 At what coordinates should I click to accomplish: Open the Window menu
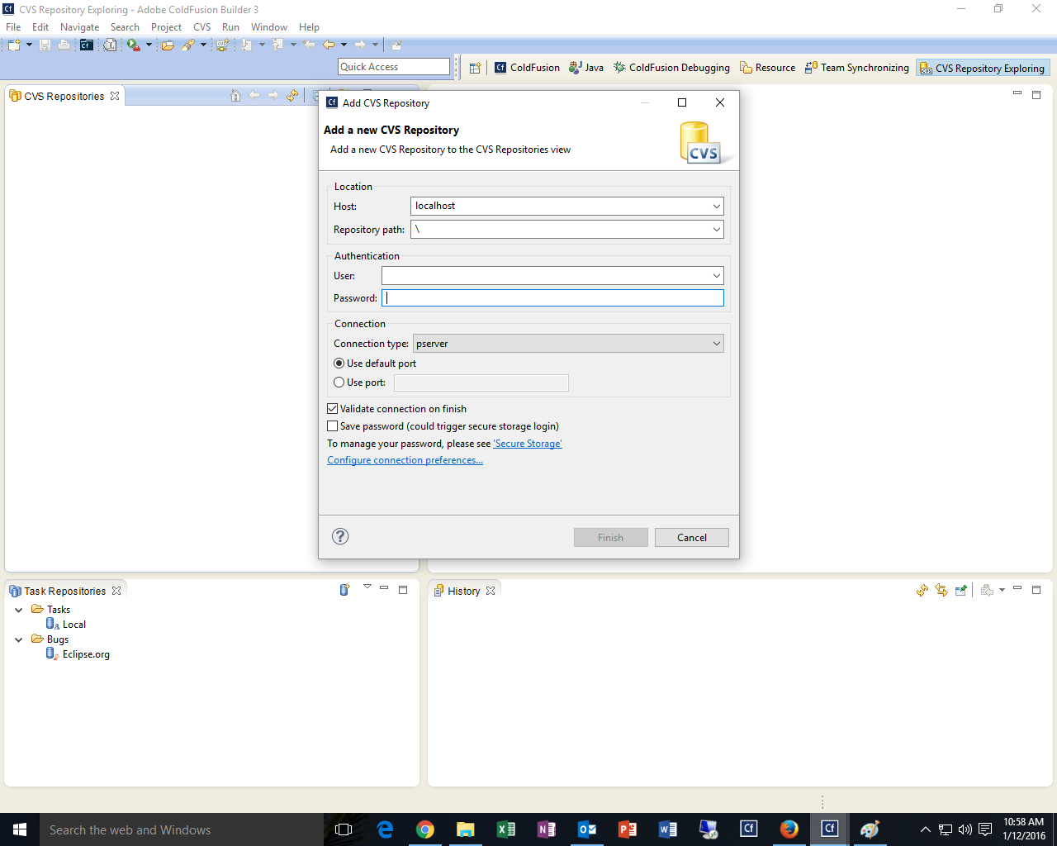[269, 27]
